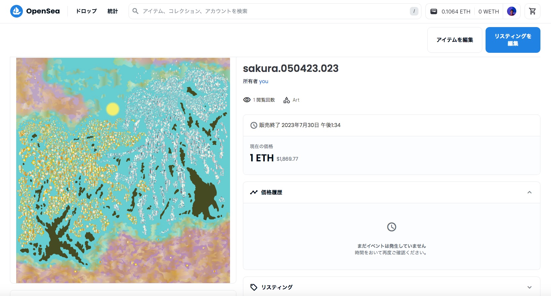Click the price history chart icon
551x296 pixels.
click(254, 192)
